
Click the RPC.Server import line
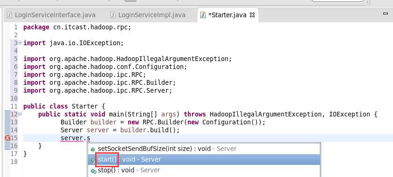[98, 90]
